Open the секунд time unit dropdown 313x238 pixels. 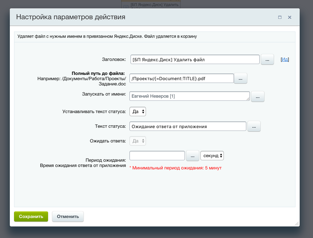tap(212, 155)
